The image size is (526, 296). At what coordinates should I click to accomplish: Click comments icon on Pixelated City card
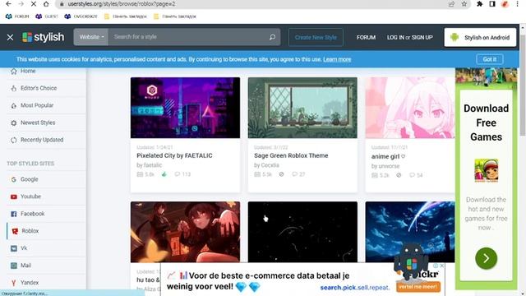[x=178, y=174]
